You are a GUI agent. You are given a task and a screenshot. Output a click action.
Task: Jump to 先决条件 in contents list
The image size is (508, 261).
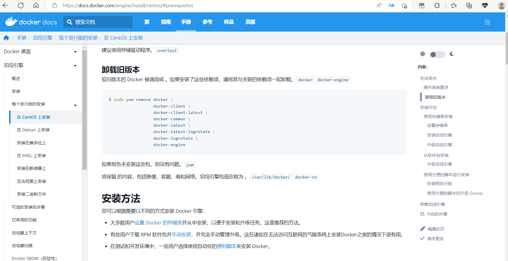point(428,78)
